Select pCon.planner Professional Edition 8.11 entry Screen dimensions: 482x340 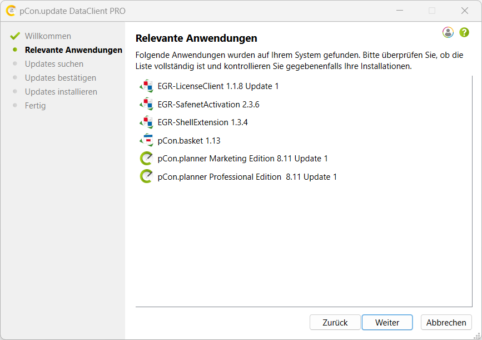247,176
